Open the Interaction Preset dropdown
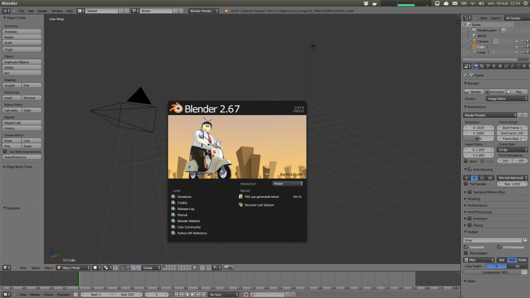This screenshot has height=298, width=530. (288, 184)
